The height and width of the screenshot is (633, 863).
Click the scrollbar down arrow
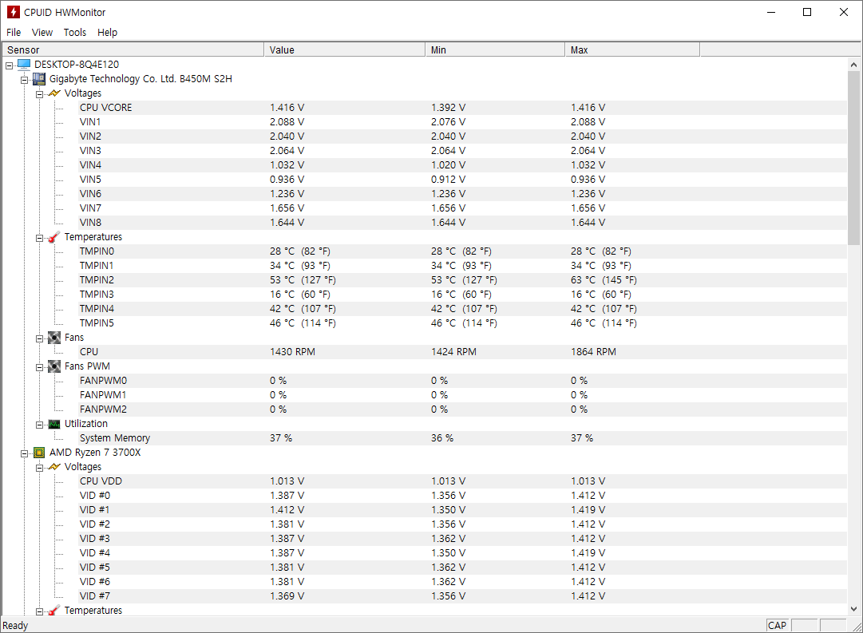coord(853,609)
